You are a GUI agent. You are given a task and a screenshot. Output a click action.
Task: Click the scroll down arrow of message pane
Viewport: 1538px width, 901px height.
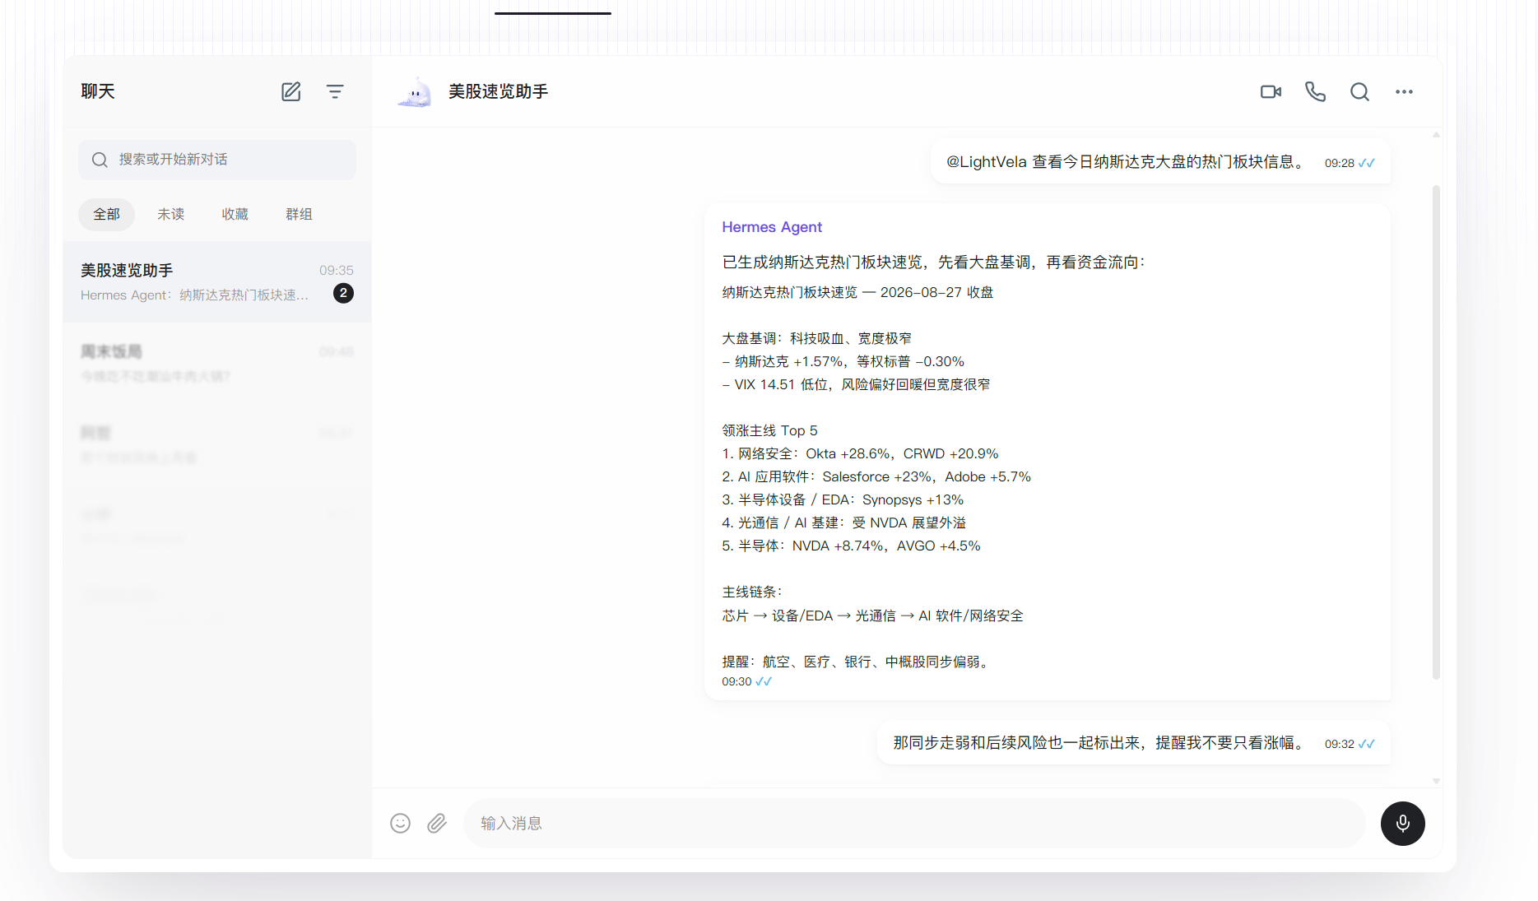tap(1436, 781)
